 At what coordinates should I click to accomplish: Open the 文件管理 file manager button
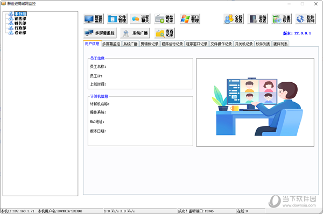pyautogui.click(x=117, y=19)
